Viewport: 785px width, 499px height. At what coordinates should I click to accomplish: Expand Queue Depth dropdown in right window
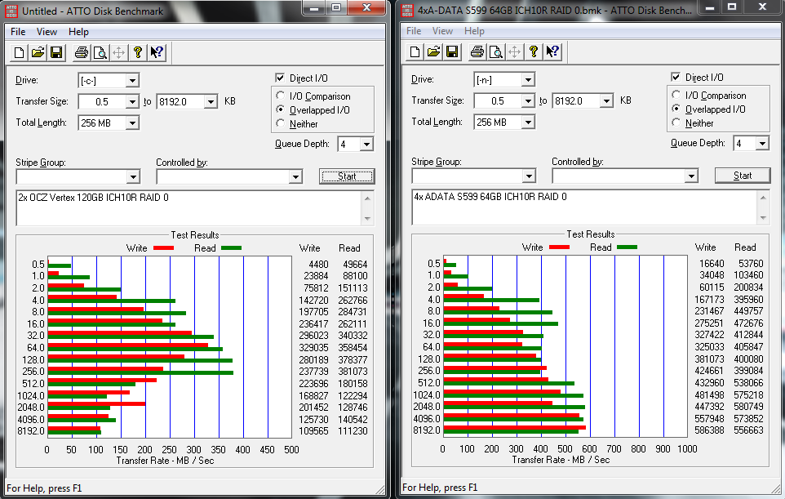[761, 144]
